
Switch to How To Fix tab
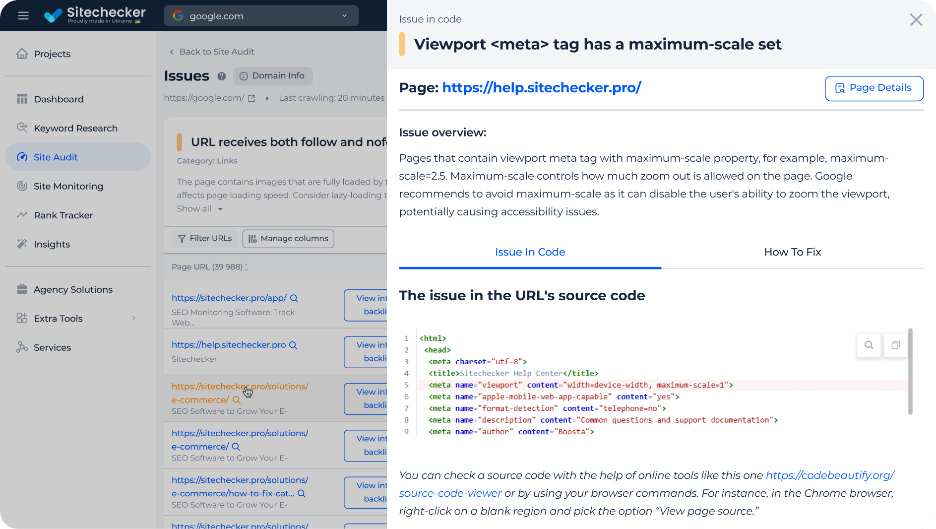click(792, 252)
